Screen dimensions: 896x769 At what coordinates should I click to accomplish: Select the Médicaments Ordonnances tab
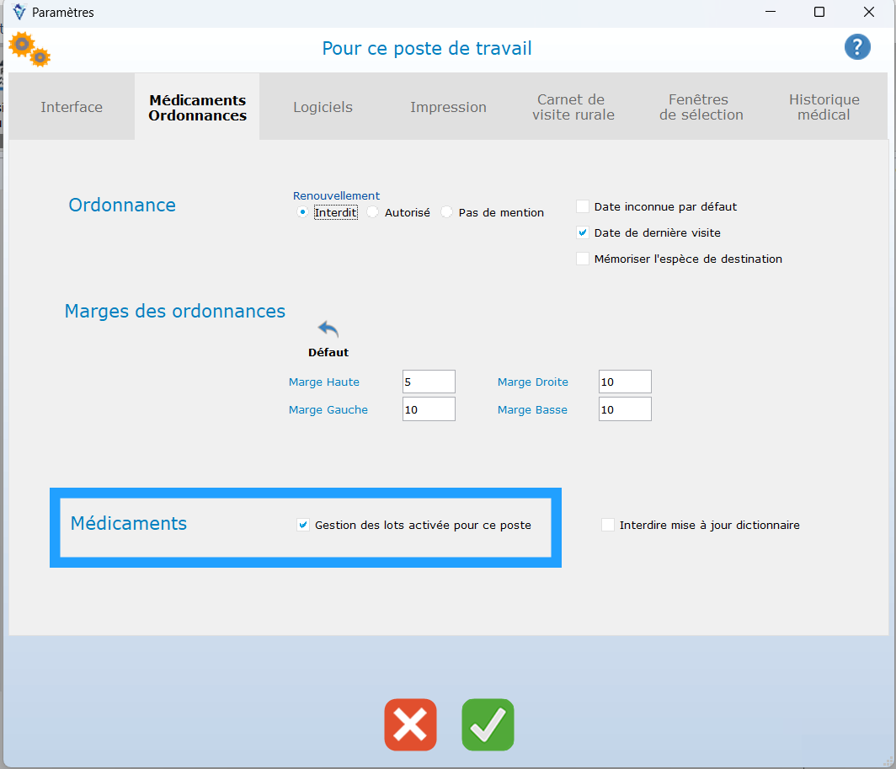coord(197,107)
